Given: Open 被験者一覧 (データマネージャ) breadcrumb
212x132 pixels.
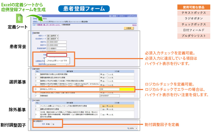Looking at the screenshot, I should [x=49, y=25].
